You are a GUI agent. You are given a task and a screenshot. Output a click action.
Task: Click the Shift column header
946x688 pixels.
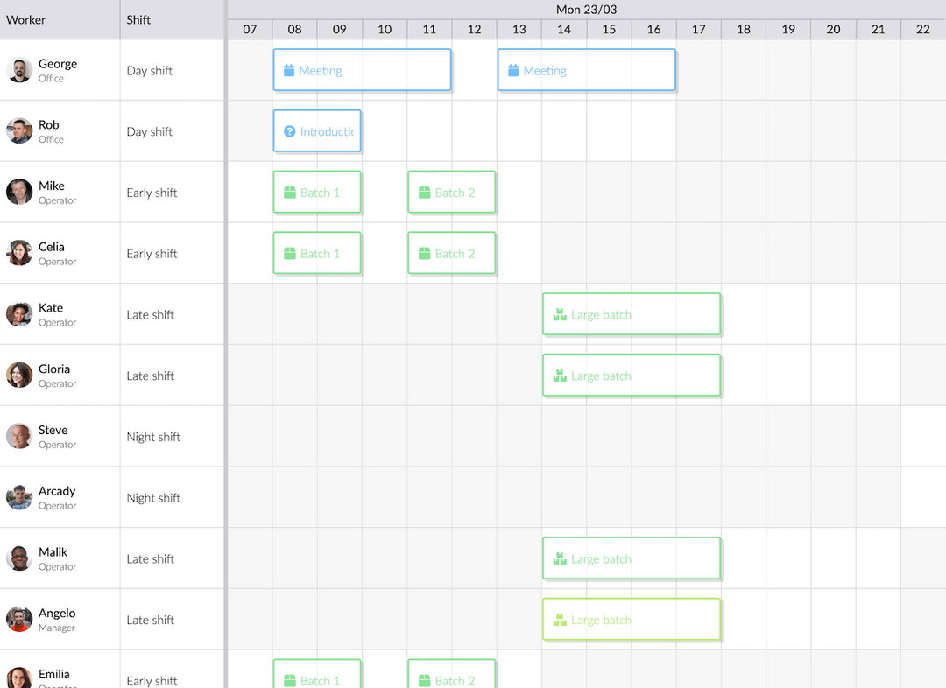(137, 19)
